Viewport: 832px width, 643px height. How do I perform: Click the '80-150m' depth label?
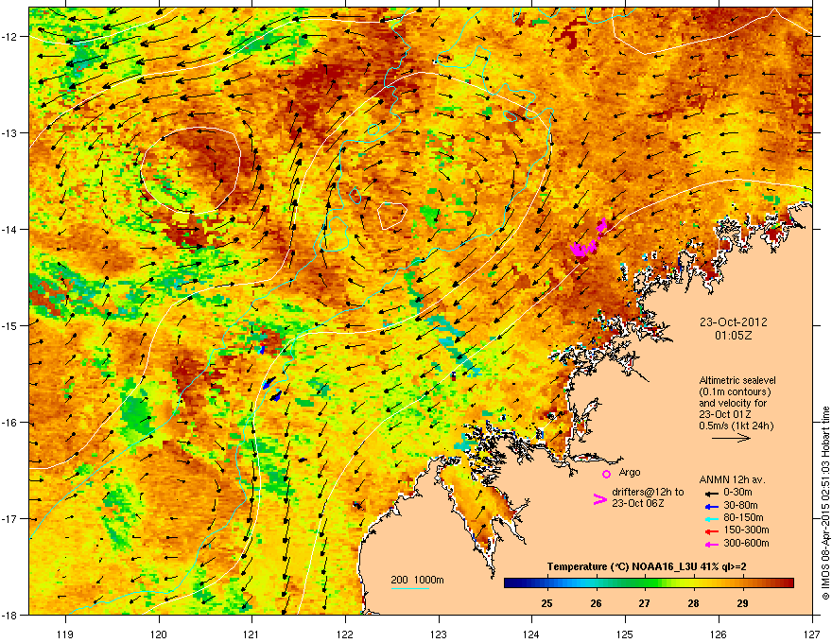point(743,518)
